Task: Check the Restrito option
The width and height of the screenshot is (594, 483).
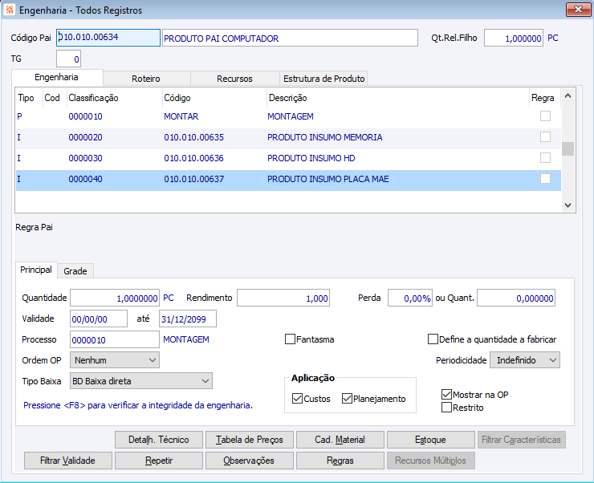Action: (447, 408)
